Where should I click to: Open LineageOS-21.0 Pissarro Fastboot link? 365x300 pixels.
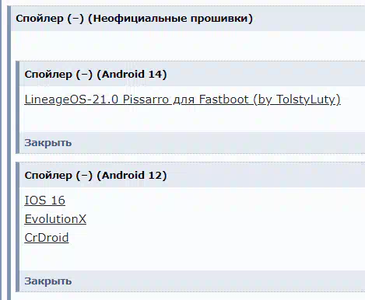pos(182,99)
